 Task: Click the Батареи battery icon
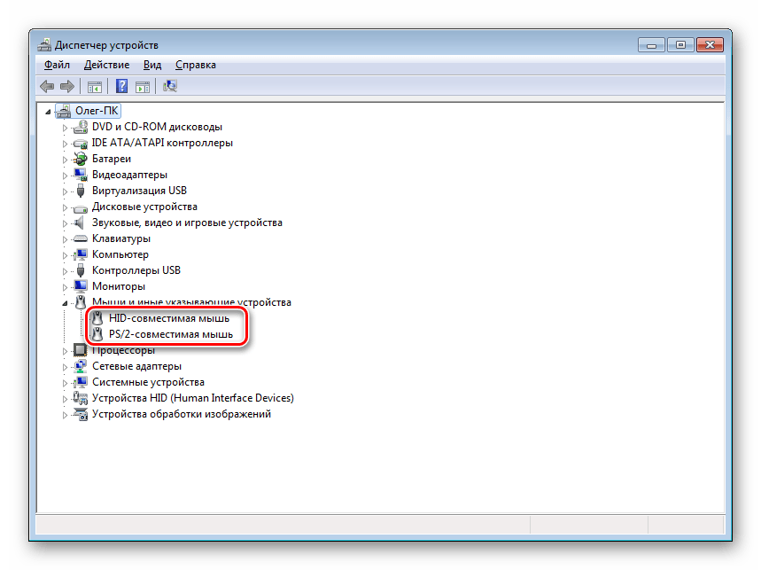pos(80,159)
